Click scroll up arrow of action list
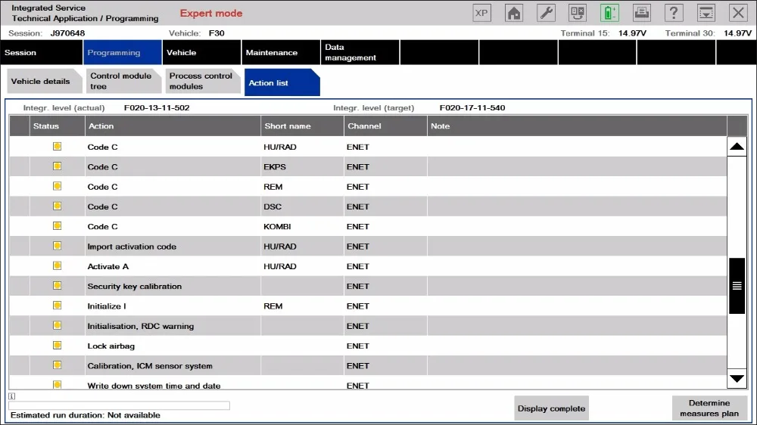 [737, 147]
